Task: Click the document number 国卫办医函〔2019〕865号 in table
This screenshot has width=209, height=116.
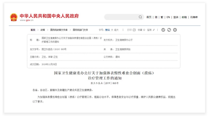Action: pos(54,49)
